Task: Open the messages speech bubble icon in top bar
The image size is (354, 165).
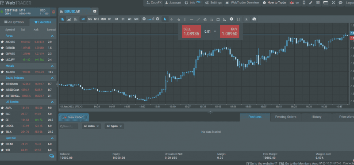Action: coord(340,3)
